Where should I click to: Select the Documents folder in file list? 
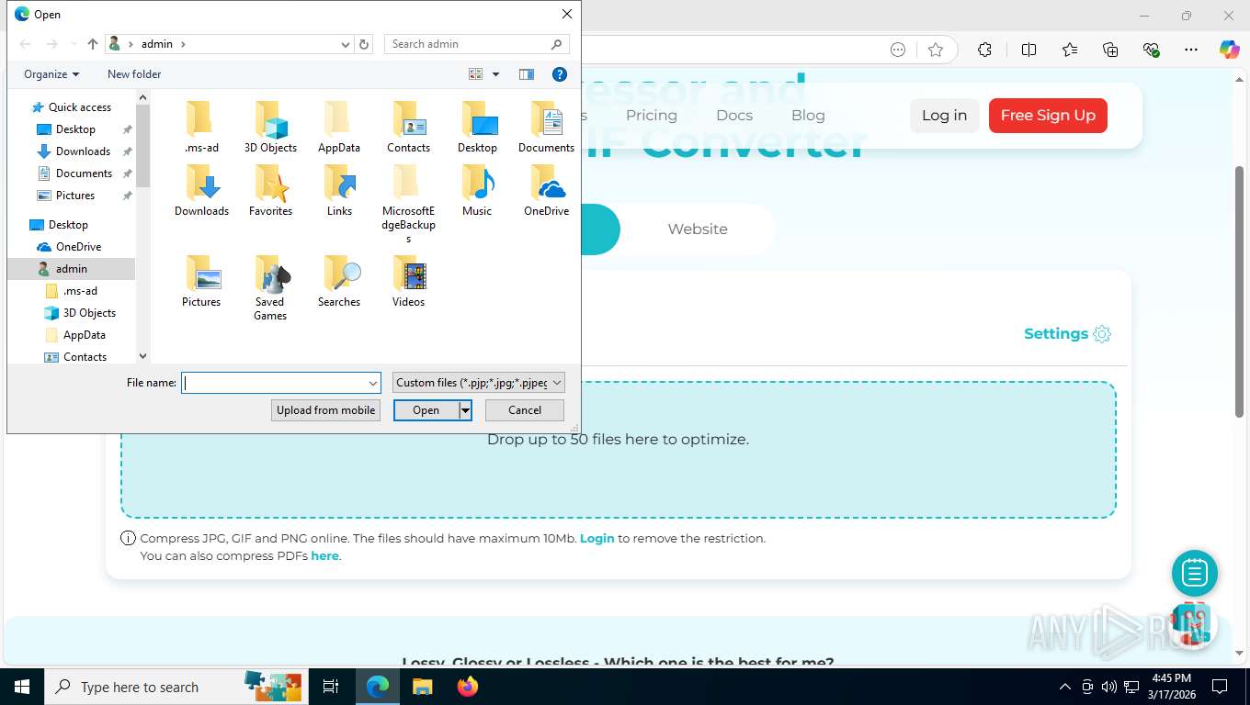click(x=546, y=127)
